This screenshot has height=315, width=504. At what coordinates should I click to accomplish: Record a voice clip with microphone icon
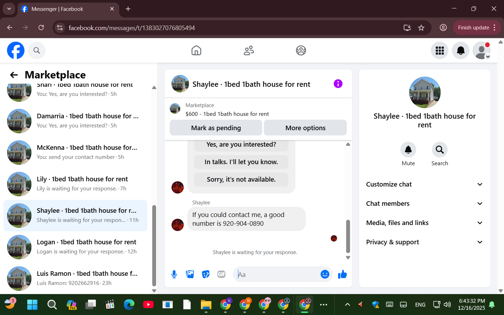(174, 274)
